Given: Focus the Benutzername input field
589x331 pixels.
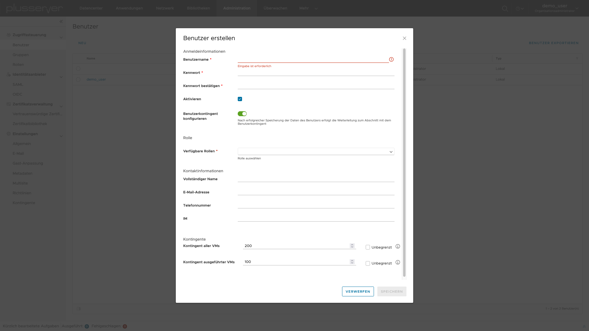Looking at the screenshot, I should [x=313, y=59].
